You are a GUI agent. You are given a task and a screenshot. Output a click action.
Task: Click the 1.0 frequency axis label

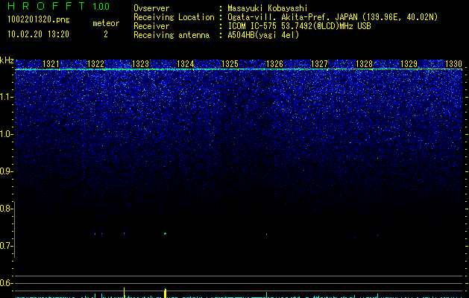point(6,134)
